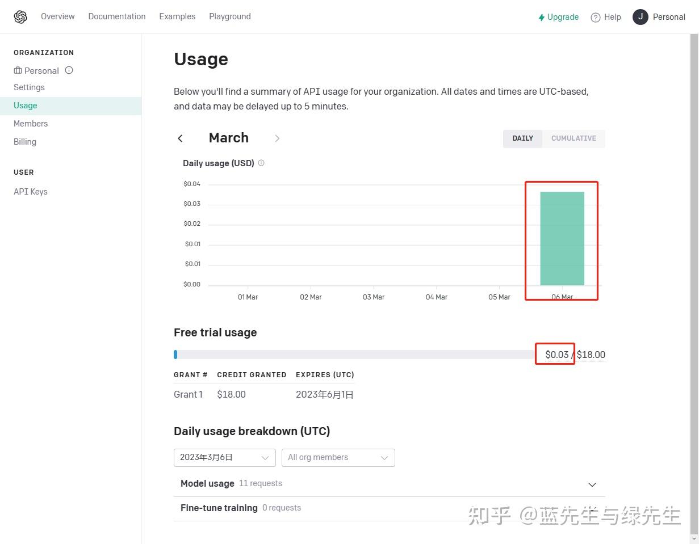Click the Personal account avatar
The image size is (699, 544).
pyautogui.click(x=640, y=17)
